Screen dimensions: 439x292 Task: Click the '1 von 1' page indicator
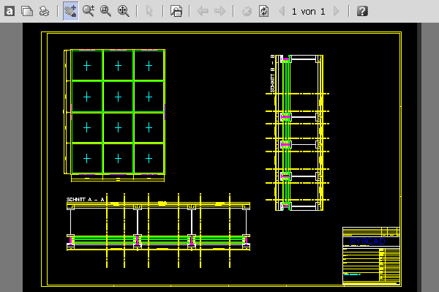(308, 12)
